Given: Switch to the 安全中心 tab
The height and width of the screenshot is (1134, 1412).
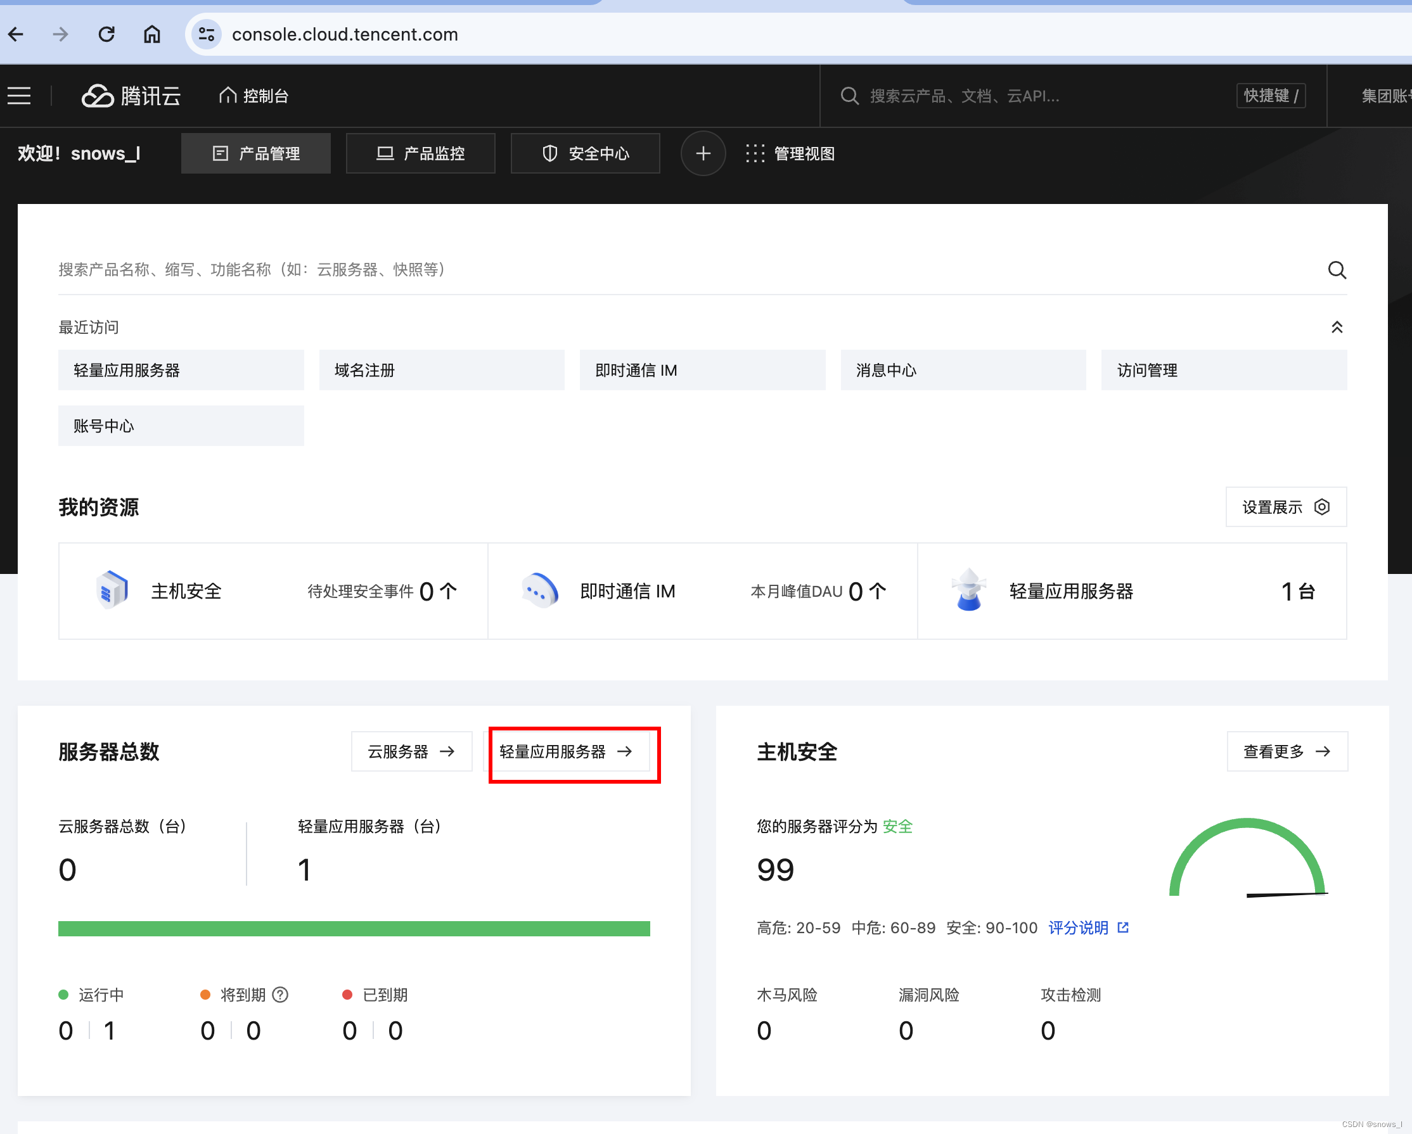Looking at the screenshot, I should pyautogui.click(x=586, y=154).
